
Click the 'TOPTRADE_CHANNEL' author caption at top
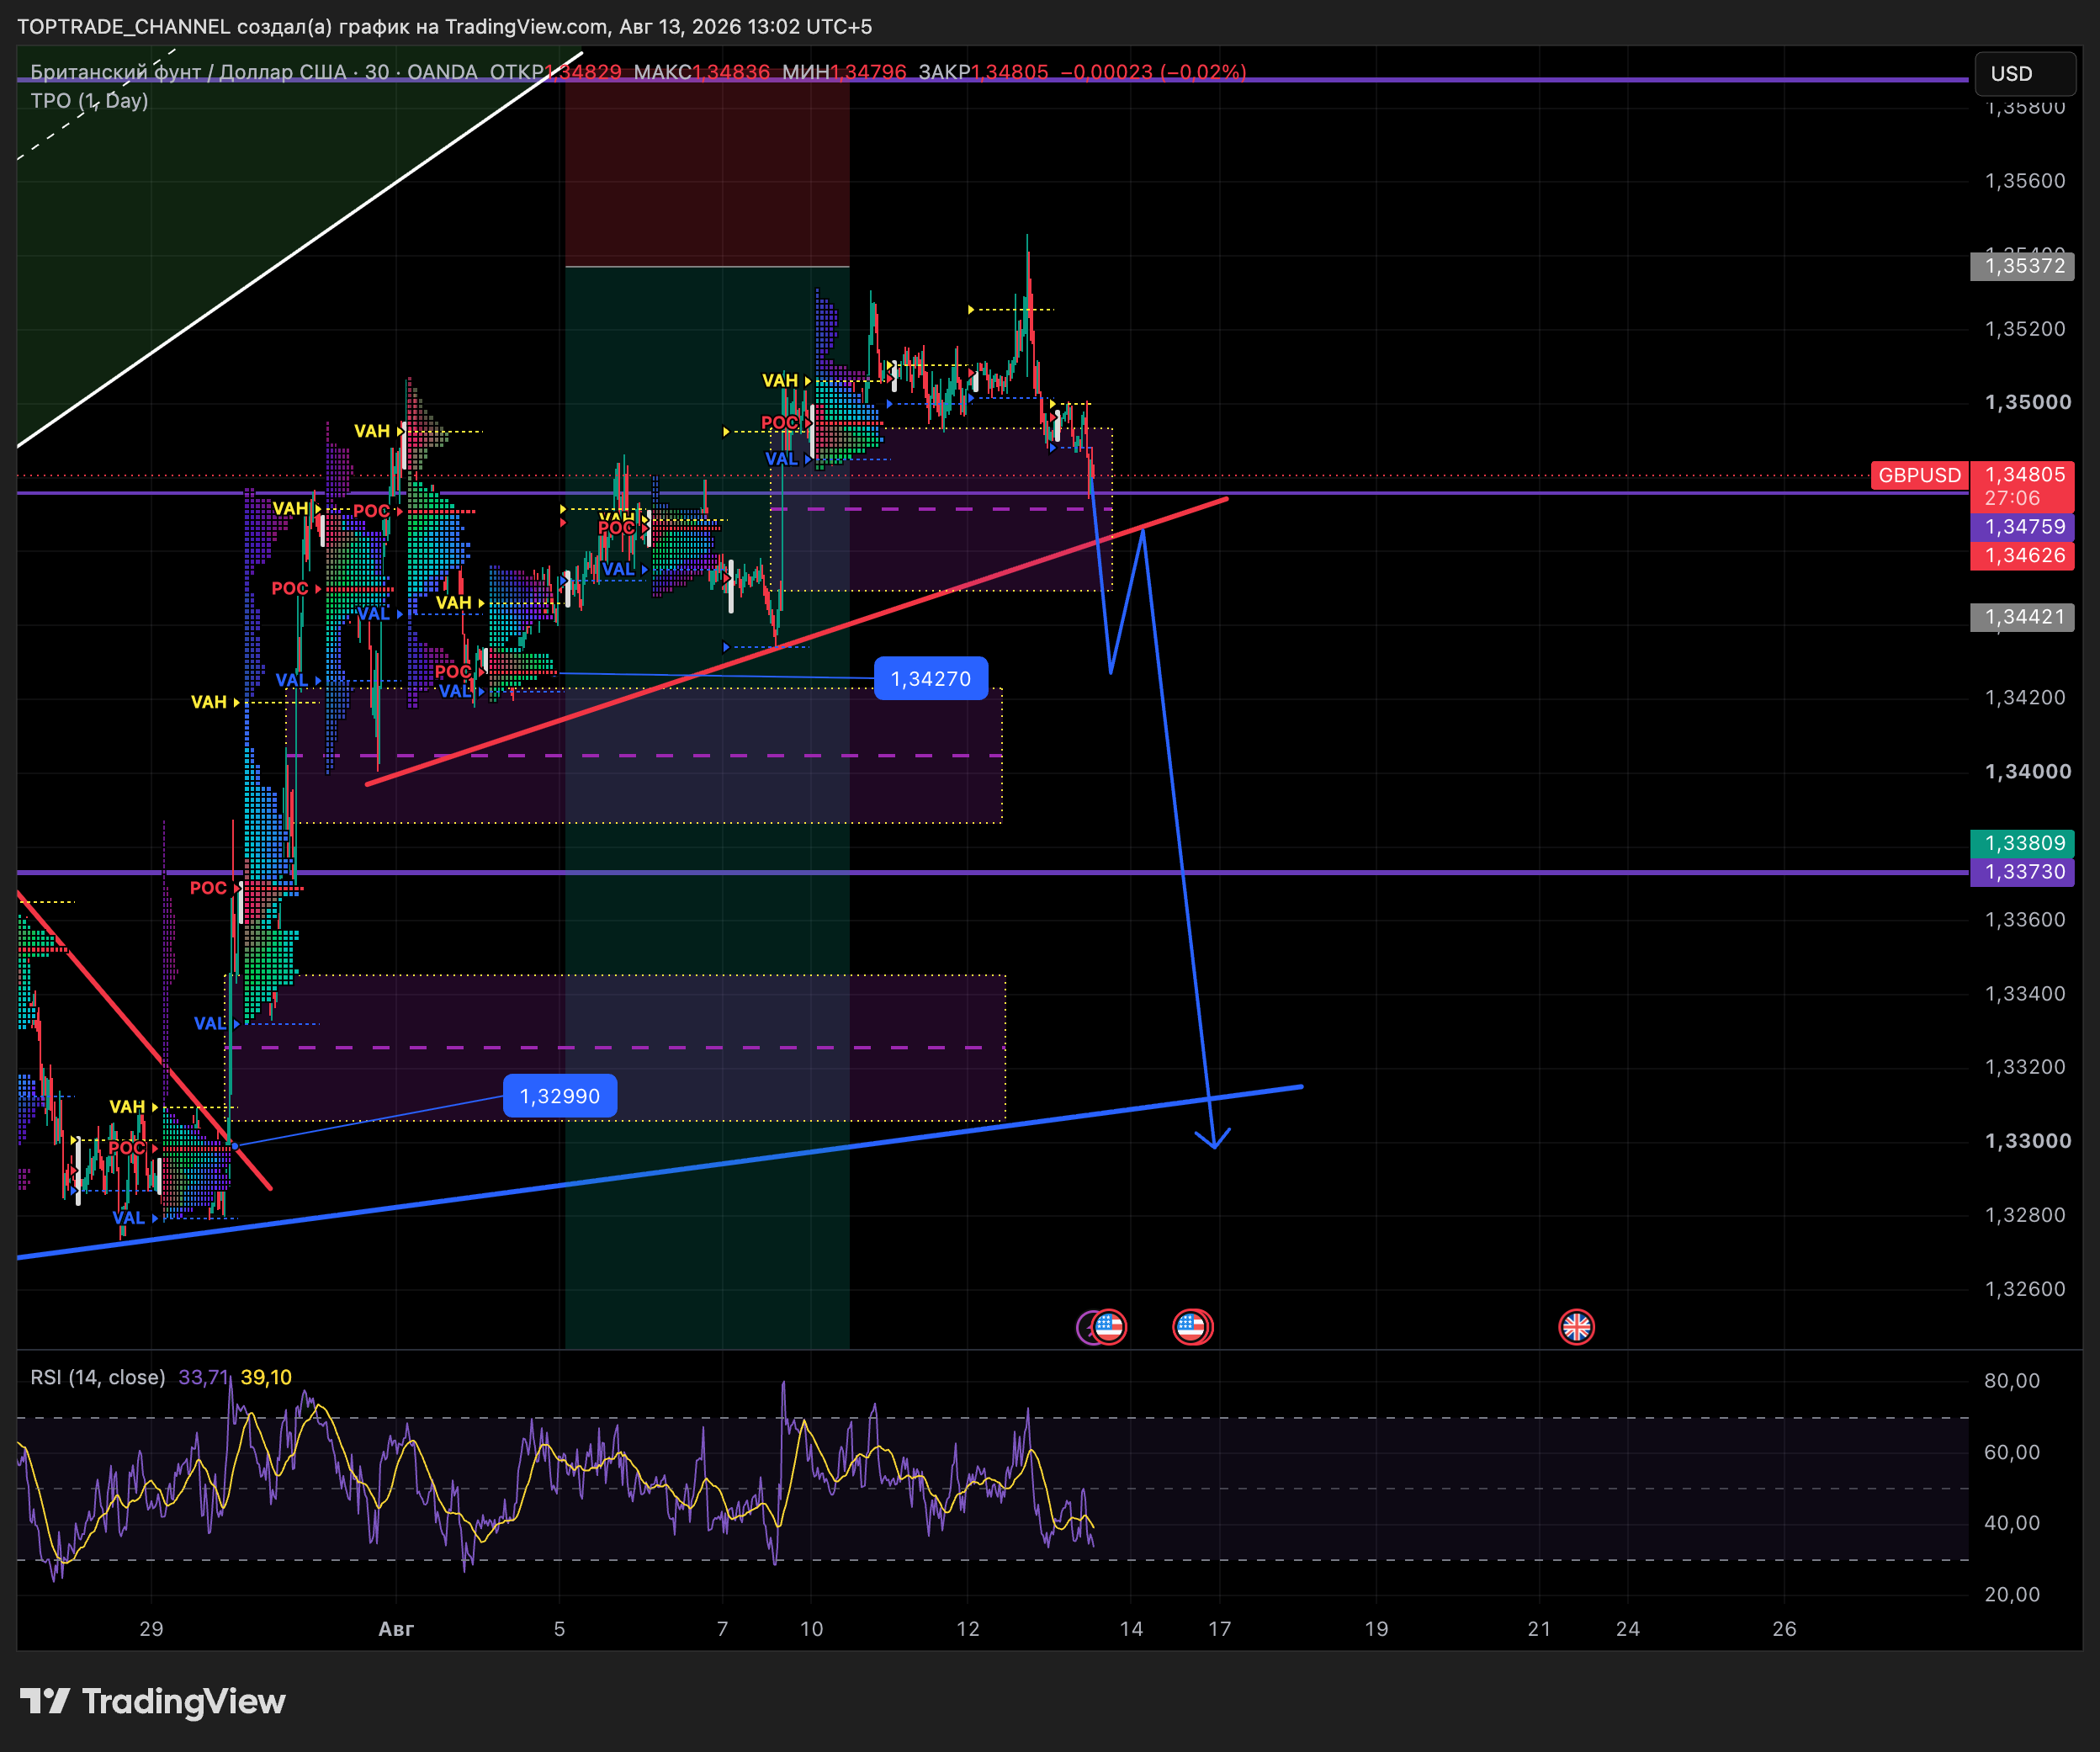click(x=123, y=26)
